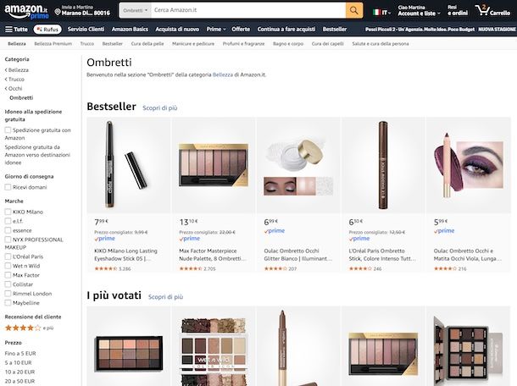Check the Max Factor brand filter
Viewport: 517px width, 386px height.
click(x=8, y=275)
